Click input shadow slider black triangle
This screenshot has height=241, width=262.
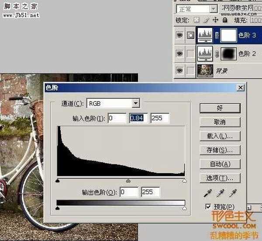click(x=58, y=180)
